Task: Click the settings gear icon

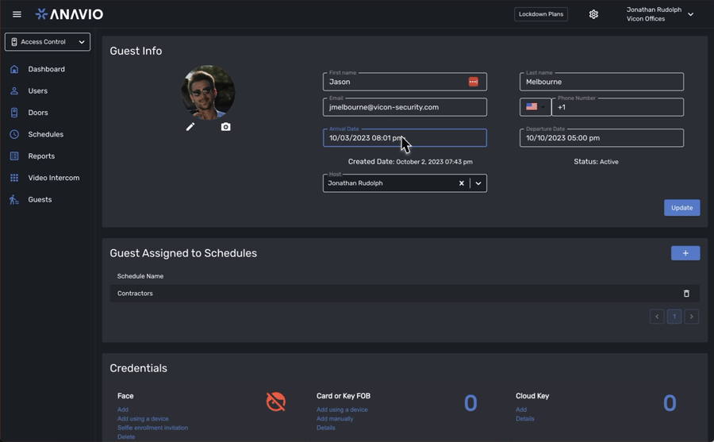Action: tap(593, 14)
